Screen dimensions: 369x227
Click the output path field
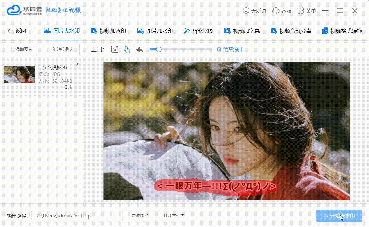77,216
